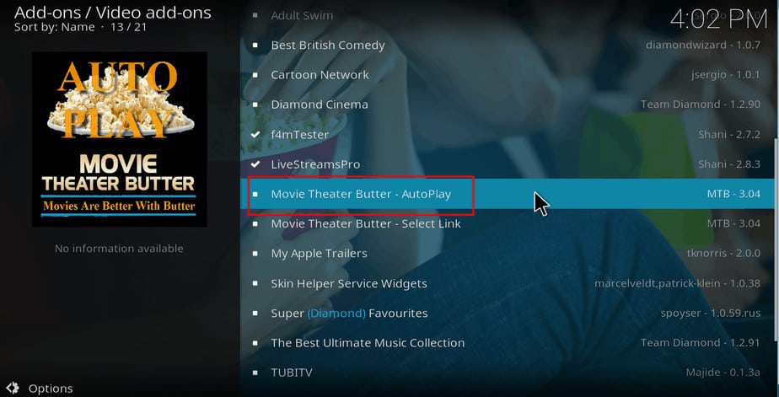Click the square bullet beside Diamond Cinema
Viewport: 779px width, 397px height.
pos(255,105)
